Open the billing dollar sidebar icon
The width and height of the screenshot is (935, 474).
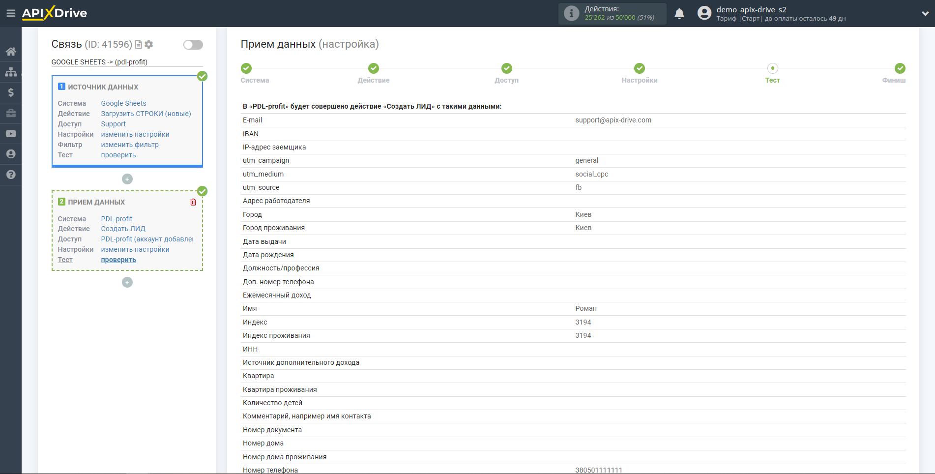11,92
